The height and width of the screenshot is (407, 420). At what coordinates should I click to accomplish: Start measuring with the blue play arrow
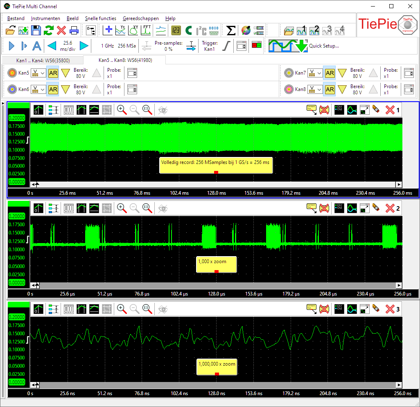tap(11, 46)
